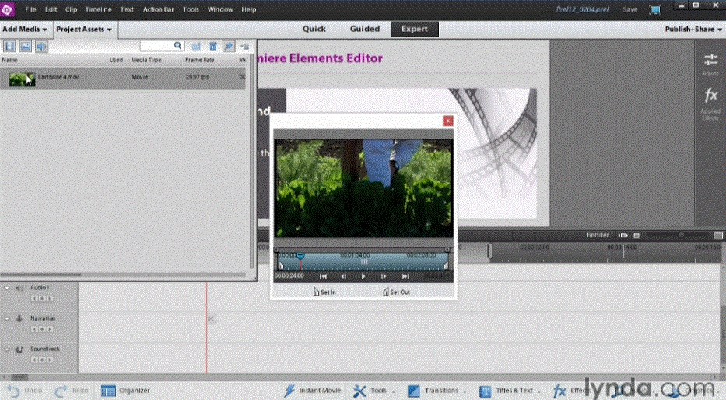
Task: Switch to Quick view
Action: click(314, 29)
